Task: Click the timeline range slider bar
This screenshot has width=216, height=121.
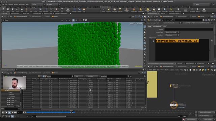Action: point(51,116)
